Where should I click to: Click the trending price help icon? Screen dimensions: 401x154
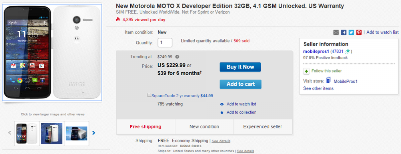(x=177, y=57)
